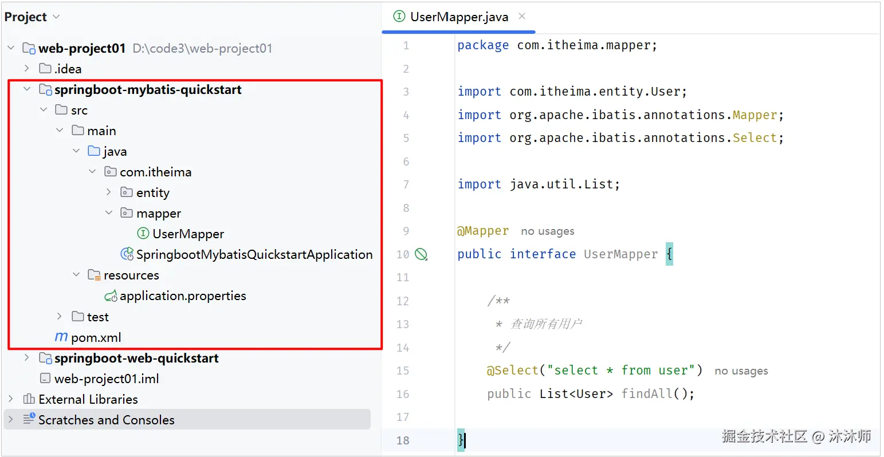Click the Maven pom.xml file icon
The width and height of the screenshot is (884, 457).
tap(61, 337)
